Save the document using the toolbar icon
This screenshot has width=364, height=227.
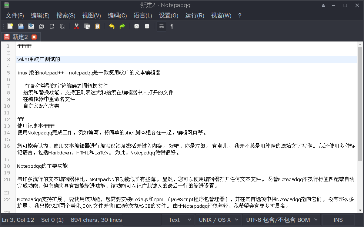[x=31, y=26]
